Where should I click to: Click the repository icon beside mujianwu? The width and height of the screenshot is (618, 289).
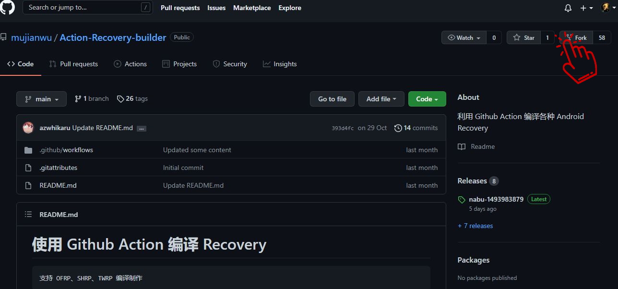(x=3, y=37)
